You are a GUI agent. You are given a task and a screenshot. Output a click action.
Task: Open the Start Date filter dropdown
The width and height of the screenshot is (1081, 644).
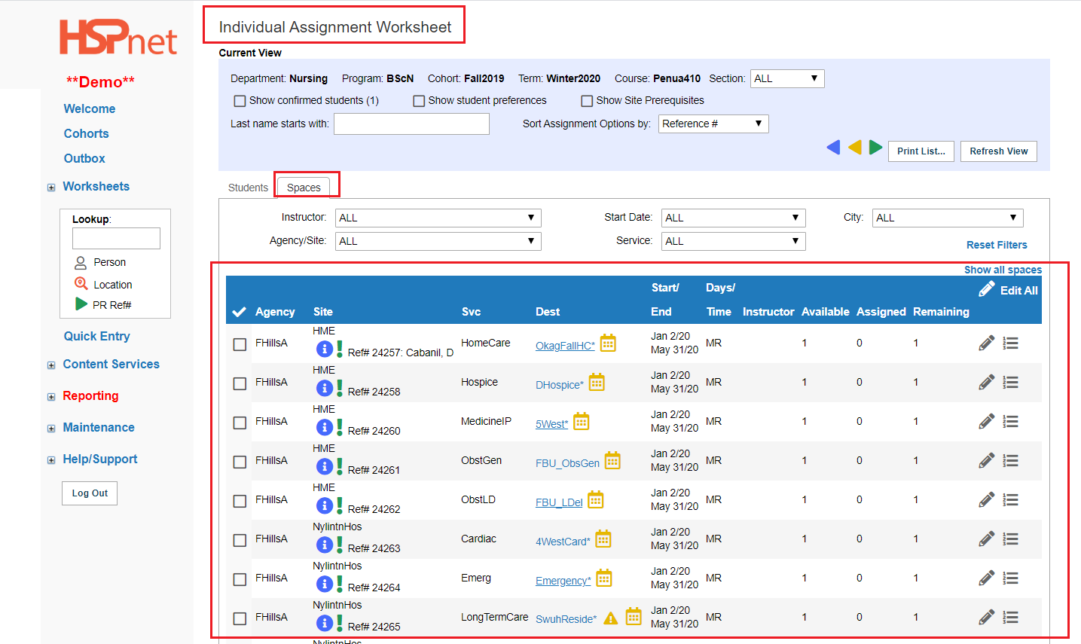[x=734, y=218]
